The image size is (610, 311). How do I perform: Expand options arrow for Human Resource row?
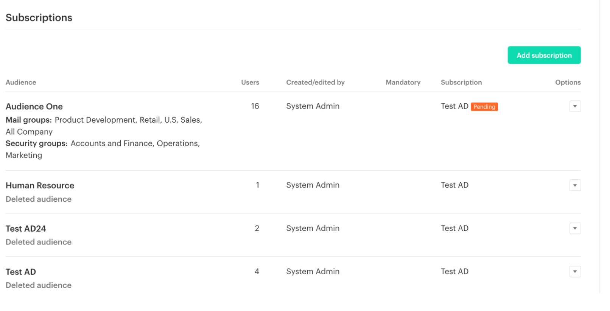(x=575, y=185)
